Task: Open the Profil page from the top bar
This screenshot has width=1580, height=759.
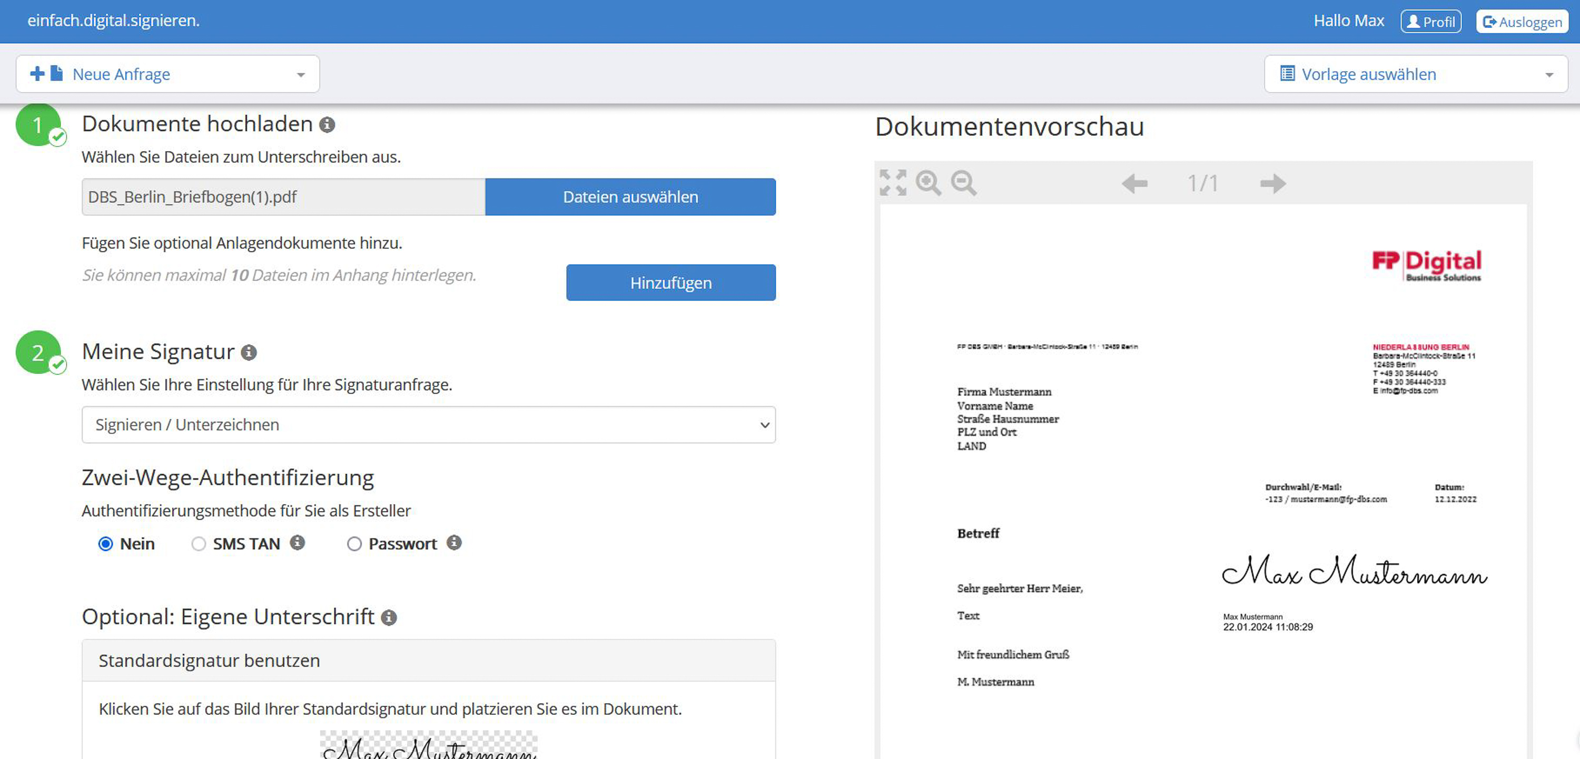Action: (1430, 22)
